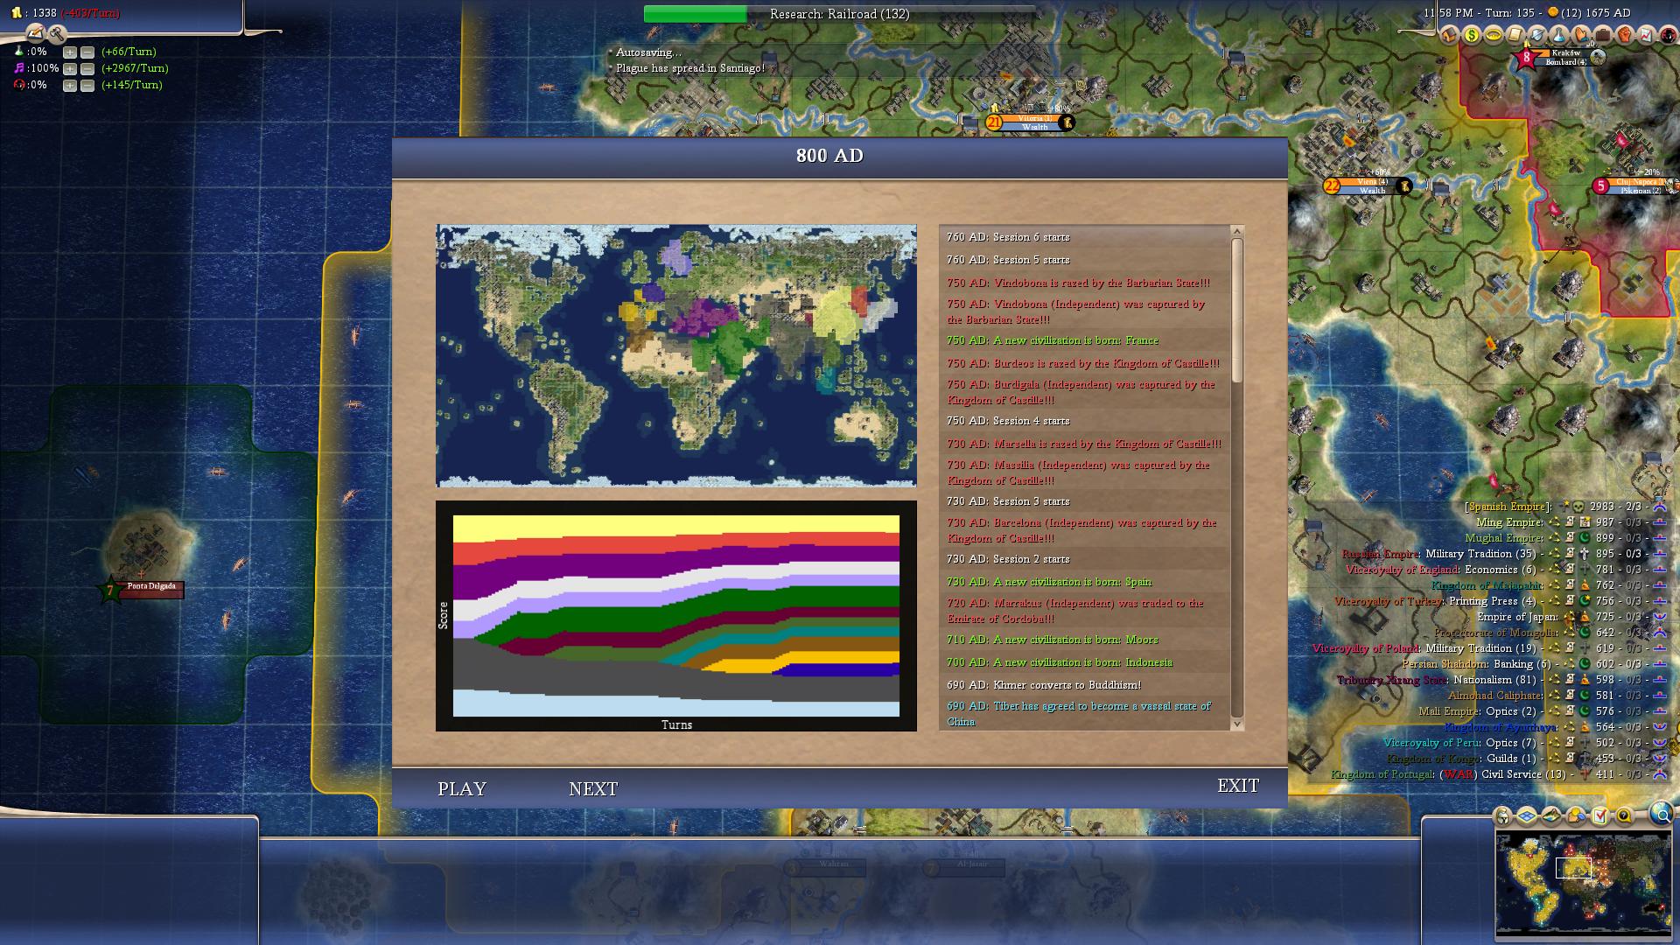The width and height of the screenshot is (1680, 945).
Task: Select Mali Empire scoreboard row
Action: click(x=1543, y=711)
